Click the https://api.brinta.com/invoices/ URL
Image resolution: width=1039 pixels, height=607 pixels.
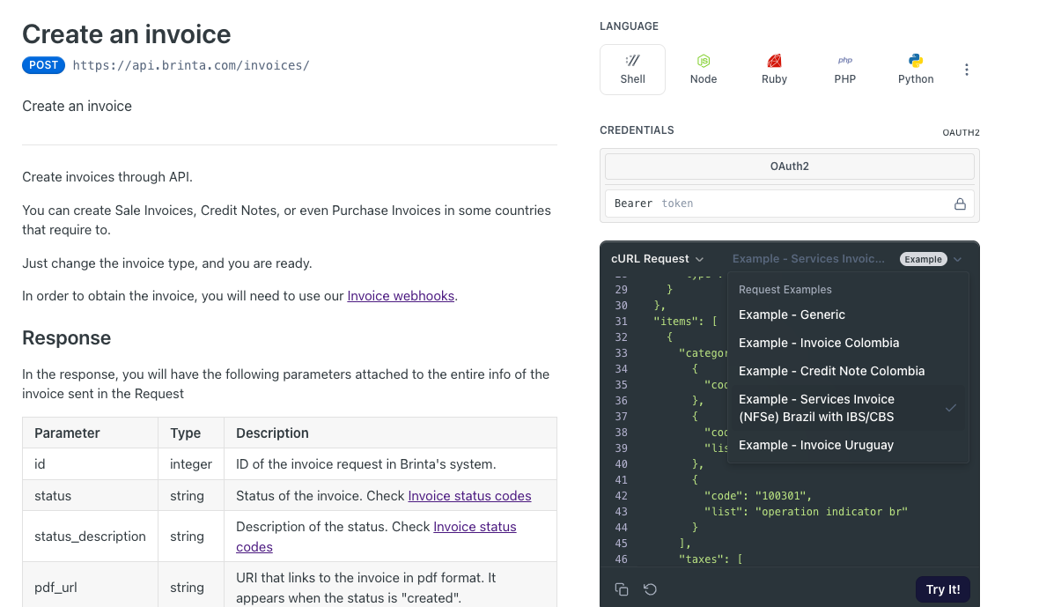(191, 65)
